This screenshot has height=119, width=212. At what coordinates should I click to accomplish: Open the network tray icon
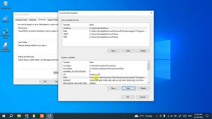(x=168, y=116)
